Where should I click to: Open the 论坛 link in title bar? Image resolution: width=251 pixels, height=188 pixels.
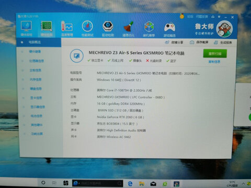point(190,17)
